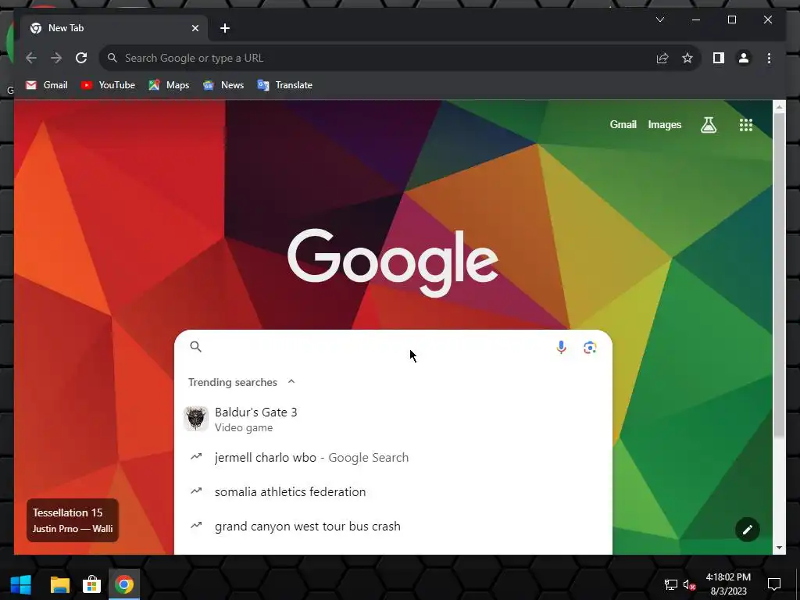The image size is (800, 600).
Task: Open Microsoft Store from the taskbar
Action: 92,584
